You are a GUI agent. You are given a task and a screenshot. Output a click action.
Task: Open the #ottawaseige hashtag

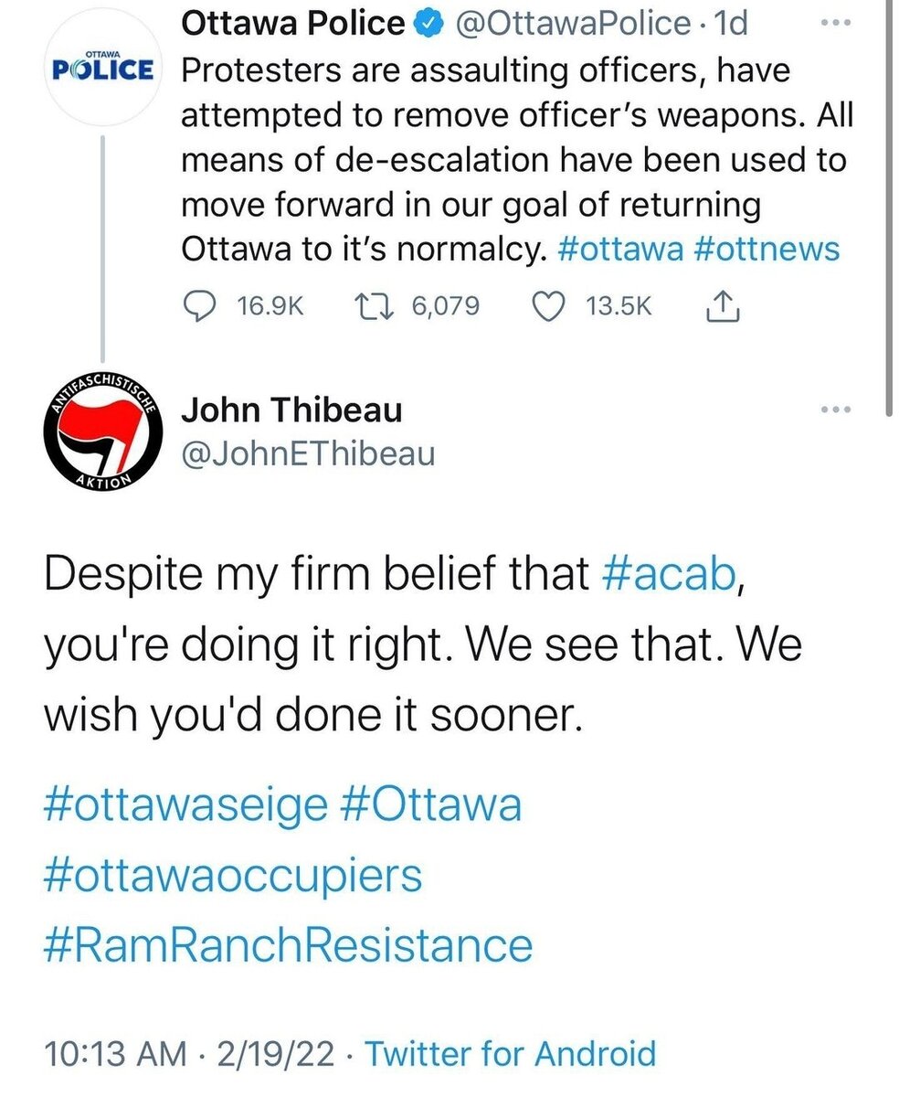184,805
